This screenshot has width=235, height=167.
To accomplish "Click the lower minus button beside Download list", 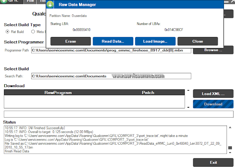I will point(188,107).
